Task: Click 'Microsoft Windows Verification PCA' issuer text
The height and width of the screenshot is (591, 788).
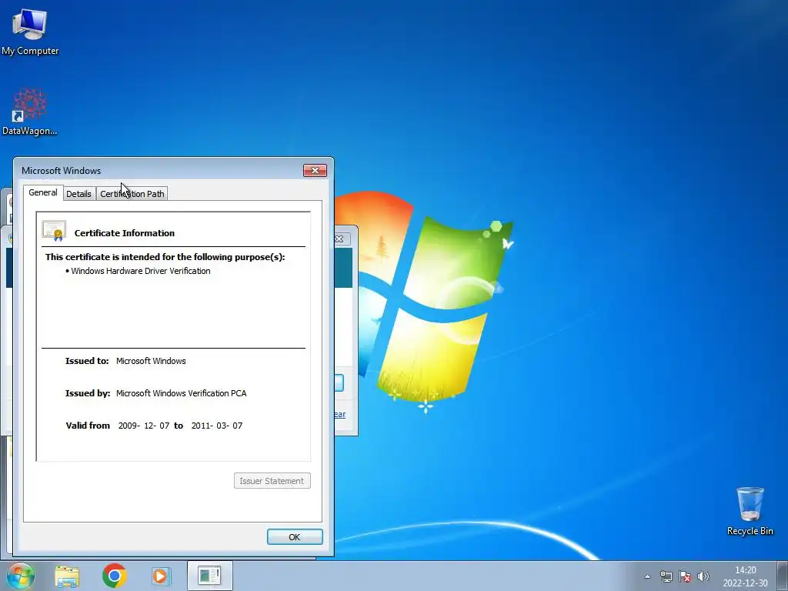Action: coord(182,393)
